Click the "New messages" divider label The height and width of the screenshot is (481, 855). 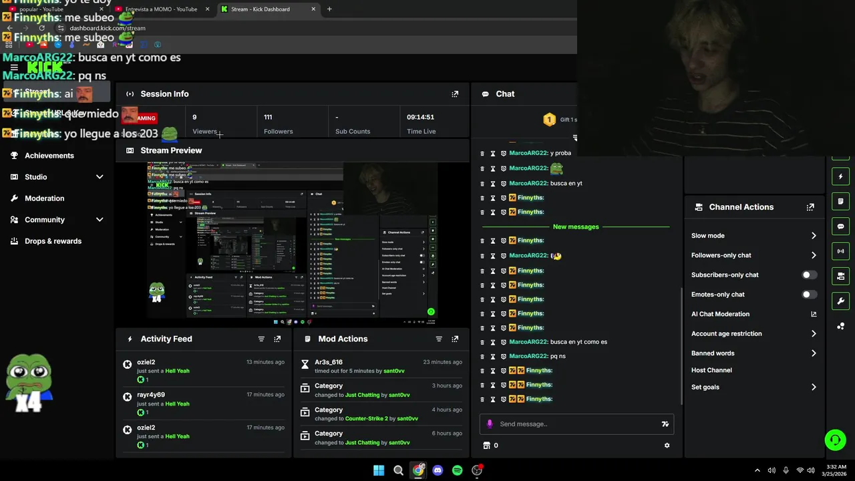pos(576,227)
